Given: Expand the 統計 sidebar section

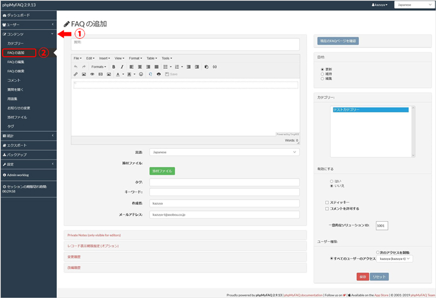Looking at the screenshot, I should [28, 136].
